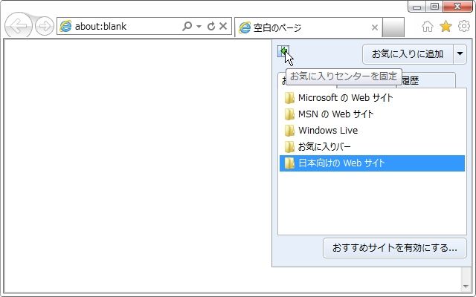Screen dimensions: 476x297
Task: Click the browser Forward arrow button
Action: (45, 26)
